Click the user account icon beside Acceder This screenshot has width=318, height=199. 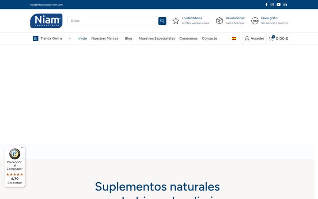click(x=247, y=38)
